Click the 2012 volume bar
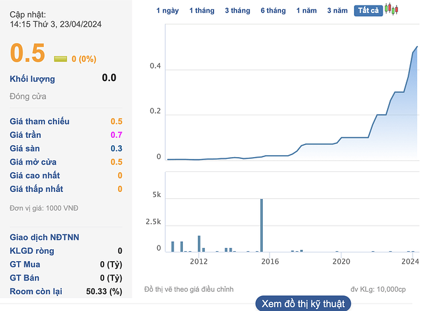Image resolution: width=422 pixels, height=311 pixels. pos(199,244)
